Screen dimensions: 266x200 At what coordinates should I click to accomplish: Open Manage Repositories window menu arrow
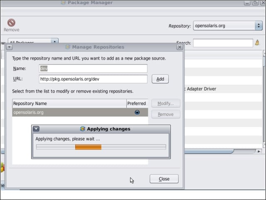click(x=9, y=47)
